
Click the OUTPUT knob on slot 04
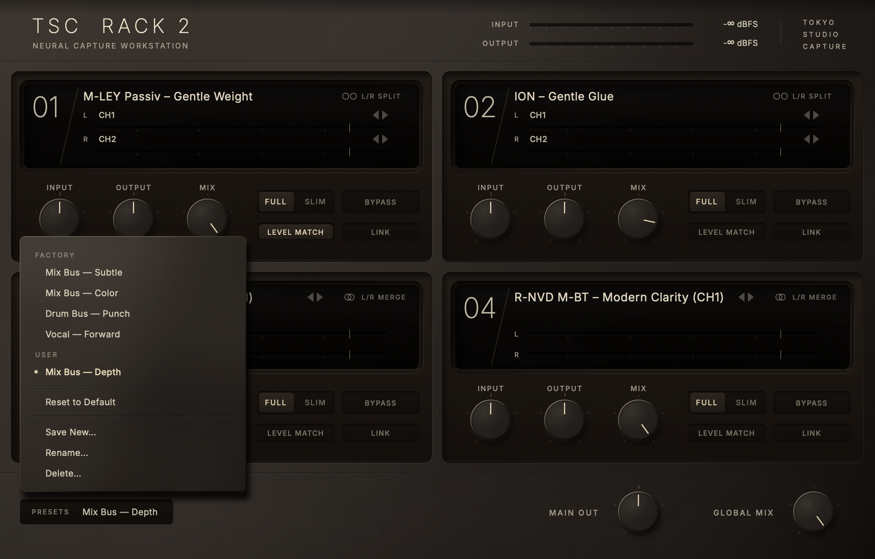click(x=565, y=419)
